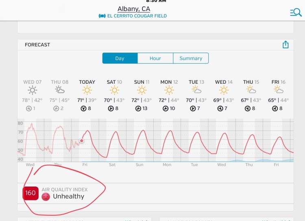The image size is (305, 221).
Task: Open El Cerrito Cougar Field station
Action: click(137, 16)
